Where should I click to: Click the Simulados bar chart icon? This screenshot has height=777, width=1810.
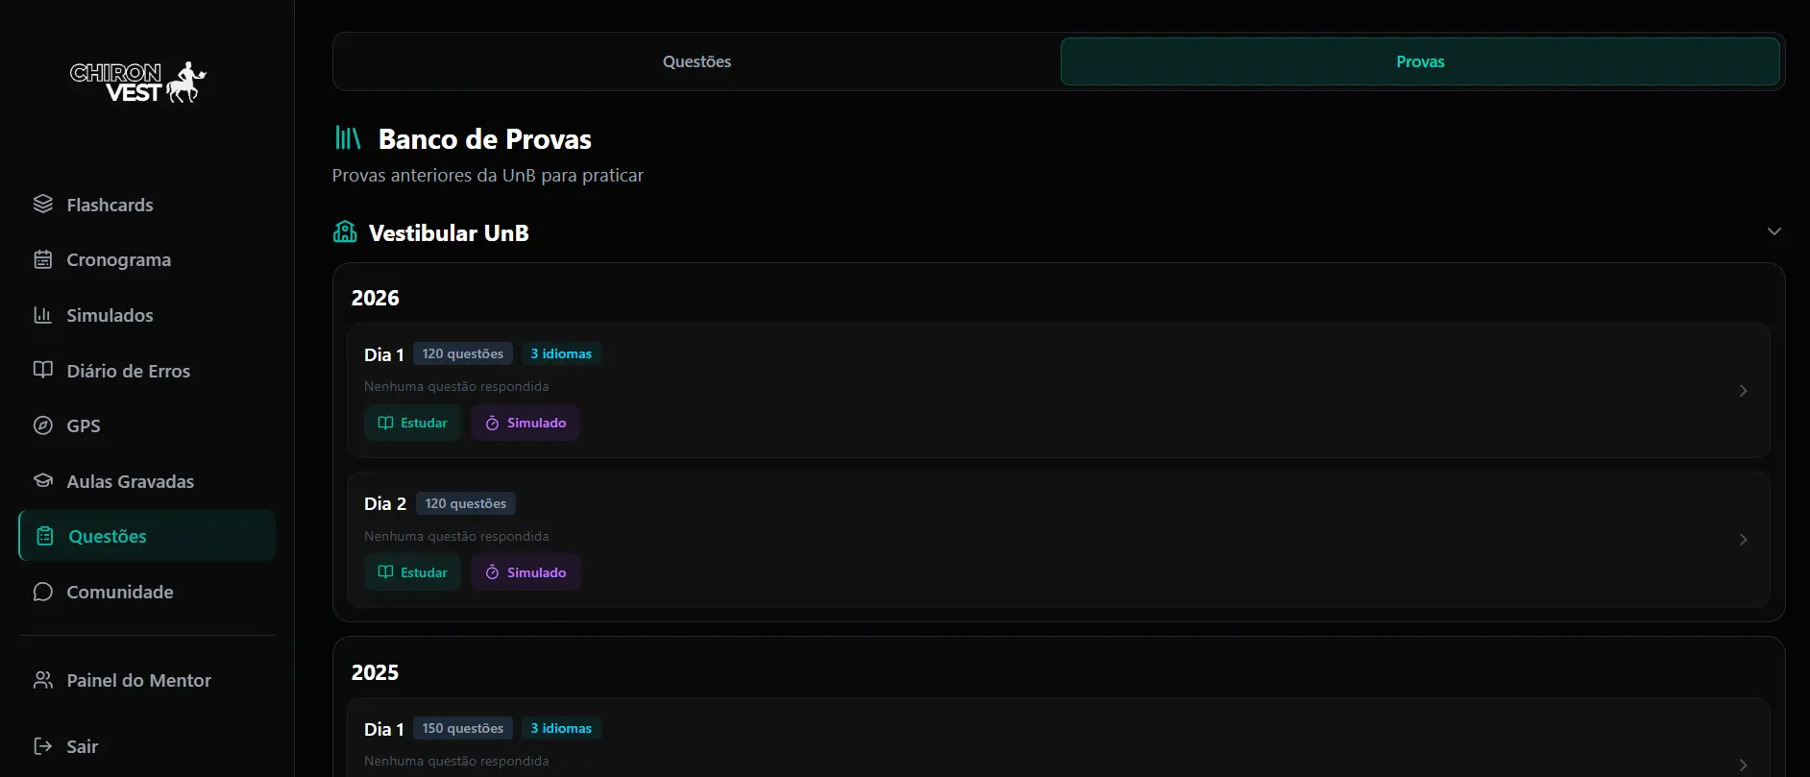tap(42, 315)
